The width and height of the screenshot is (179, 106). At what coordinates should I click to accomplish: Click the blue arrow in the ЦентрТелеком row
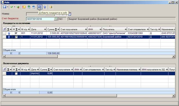9,33
